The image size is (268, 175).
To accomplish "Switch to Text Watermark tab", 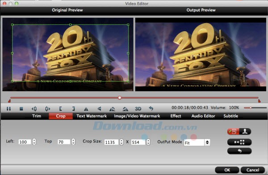I will pos(92,116).
